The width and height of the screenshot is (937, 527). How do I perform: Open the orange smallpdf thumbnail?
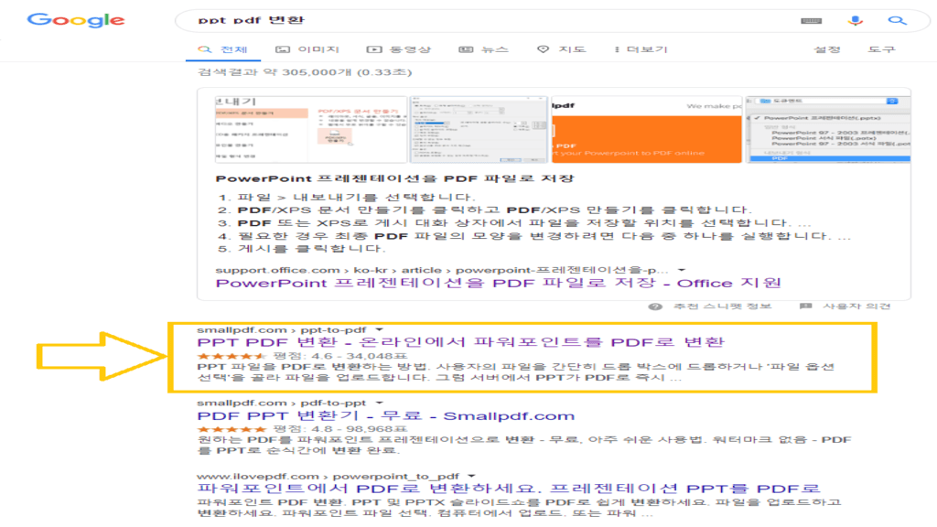[x=647, y=129]
